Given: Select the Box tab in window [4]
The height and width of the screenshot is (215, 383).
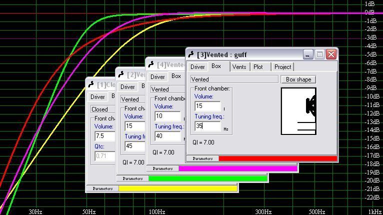Looking at the screenshot, I should (176, 76).
